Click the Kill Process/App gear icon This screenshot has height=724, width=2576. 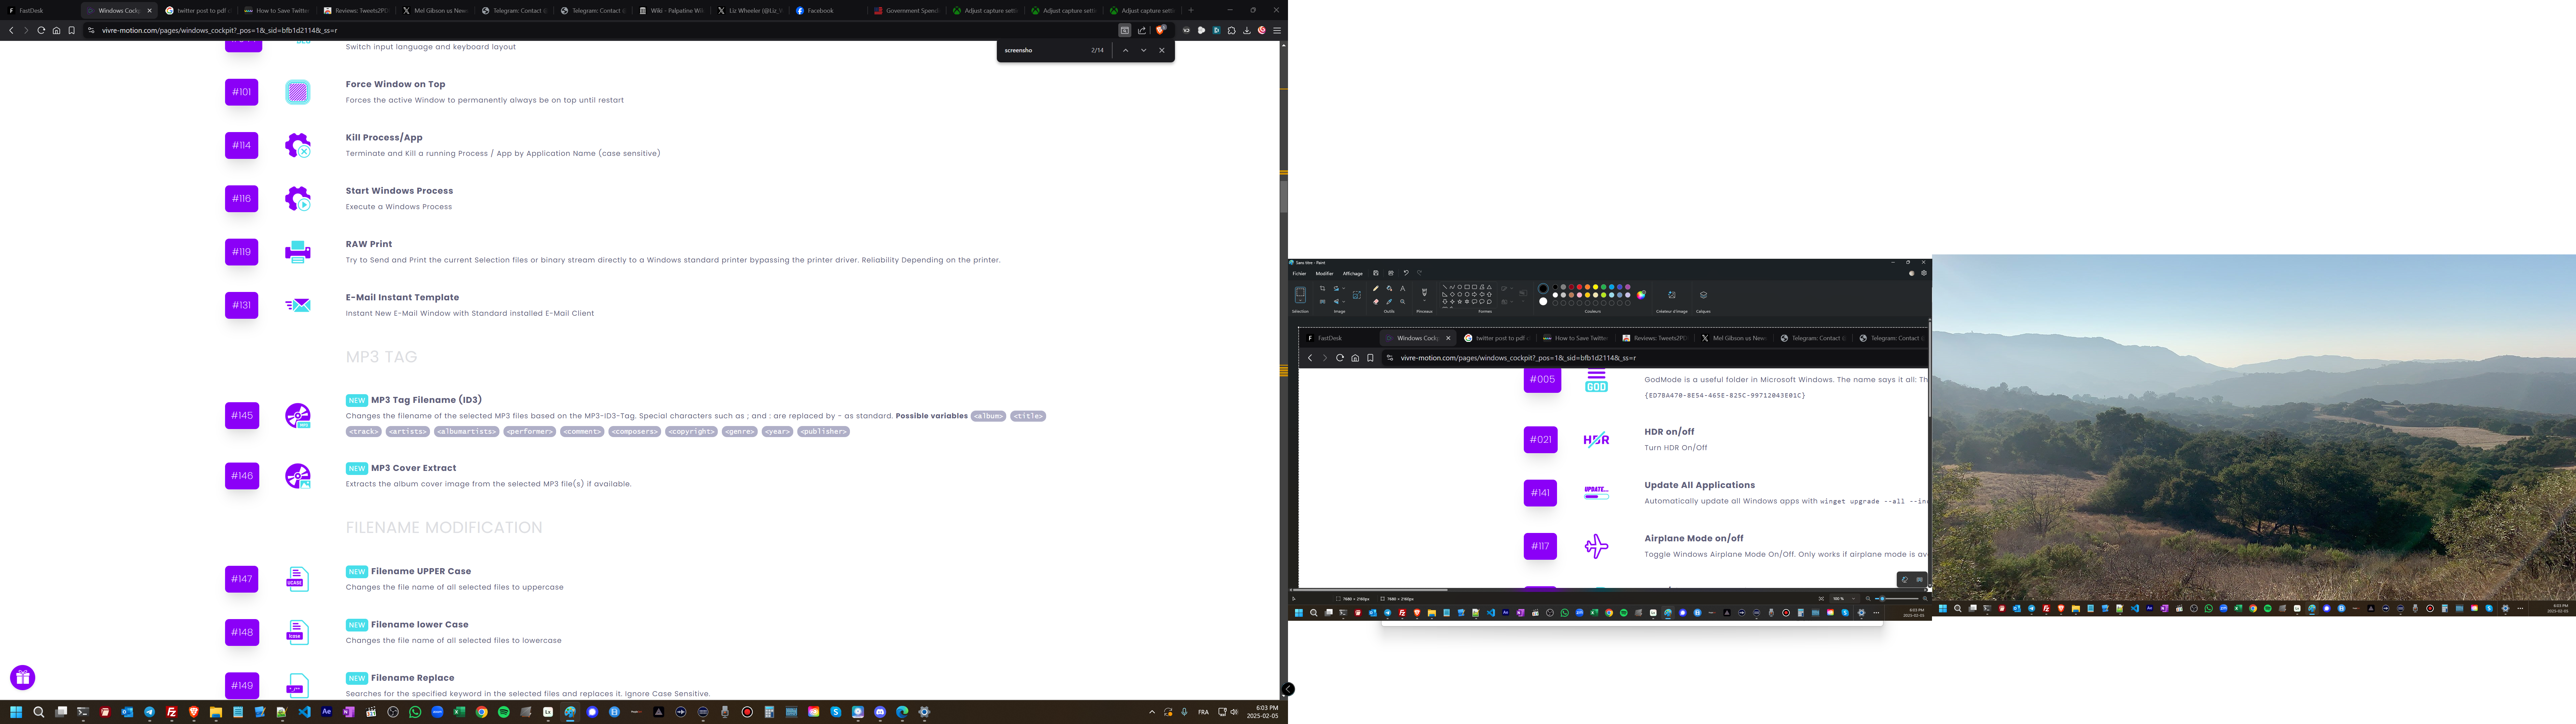point(298,145)
